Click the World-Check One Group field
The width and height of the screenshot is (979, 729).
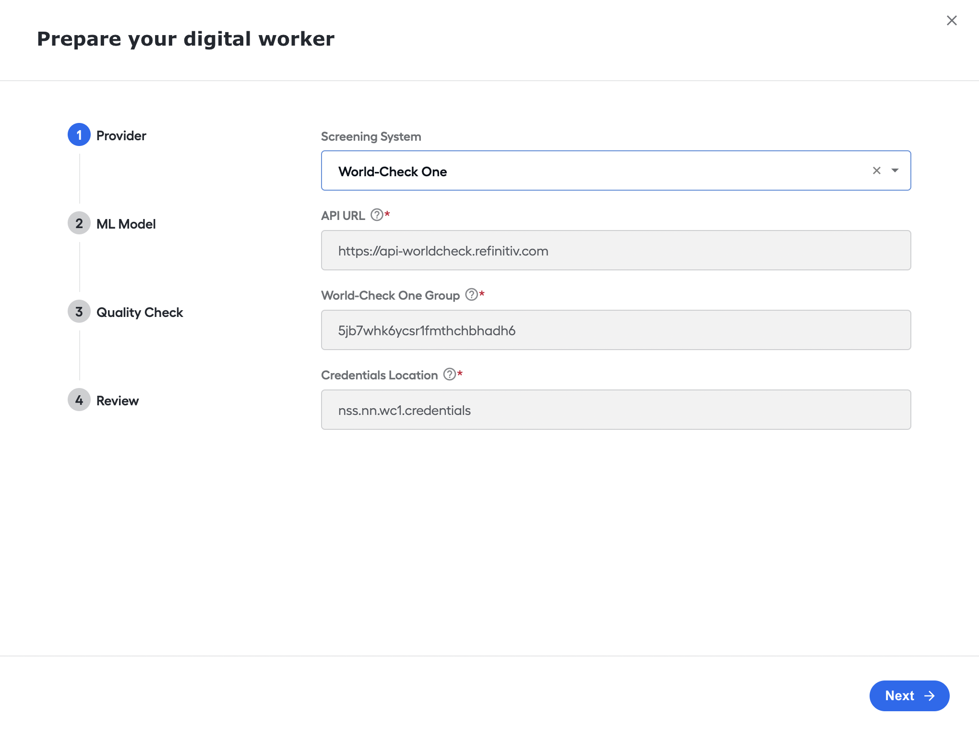point(616,330)
